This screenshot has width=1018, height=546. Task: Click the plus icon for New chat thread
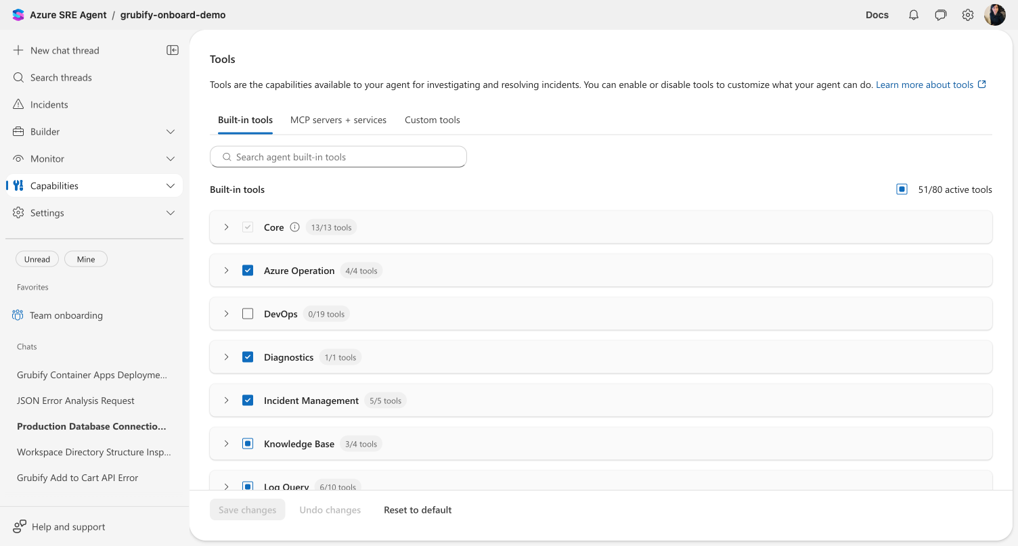tap(18, 50)
